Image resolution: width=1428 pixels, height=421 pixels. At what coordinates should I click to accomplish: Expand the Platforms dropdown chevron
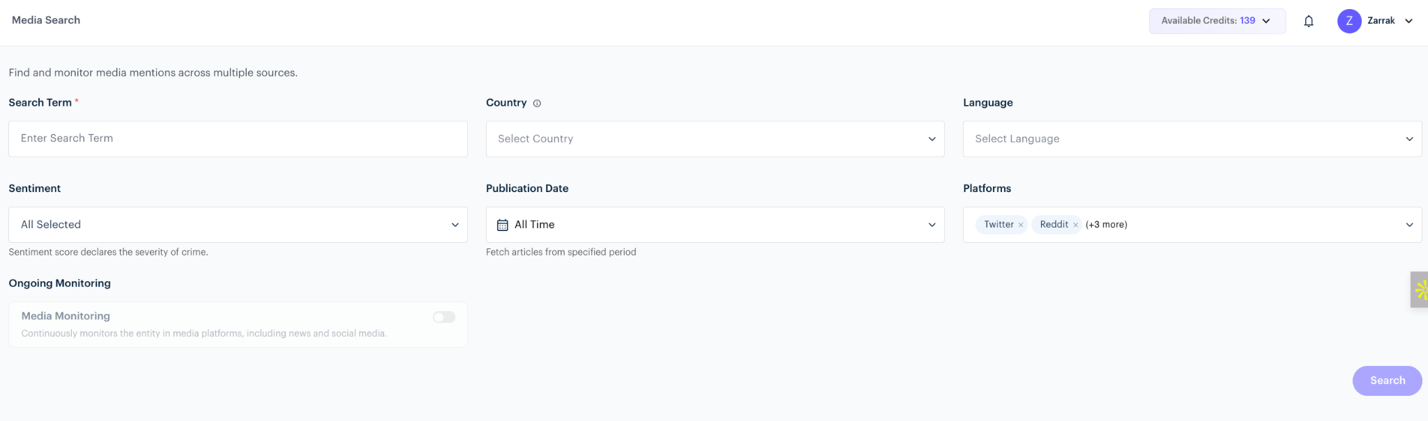(1409, 225)
